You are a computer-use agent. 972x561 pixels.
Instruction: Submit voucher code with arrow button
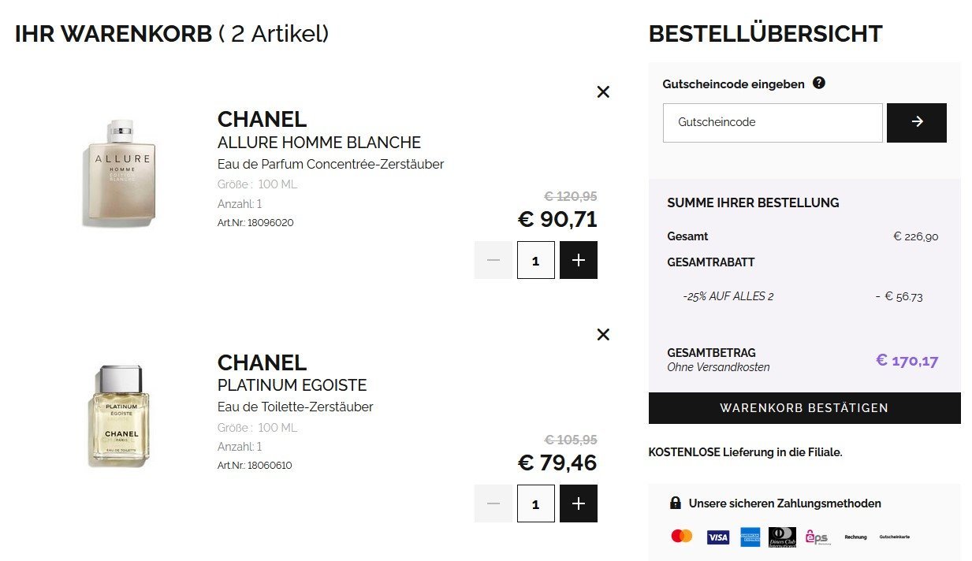(916, 122)
